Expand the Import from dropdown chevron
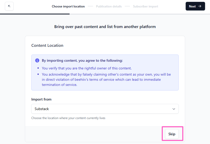The image size is (210, 144). [x=174, y=109]
